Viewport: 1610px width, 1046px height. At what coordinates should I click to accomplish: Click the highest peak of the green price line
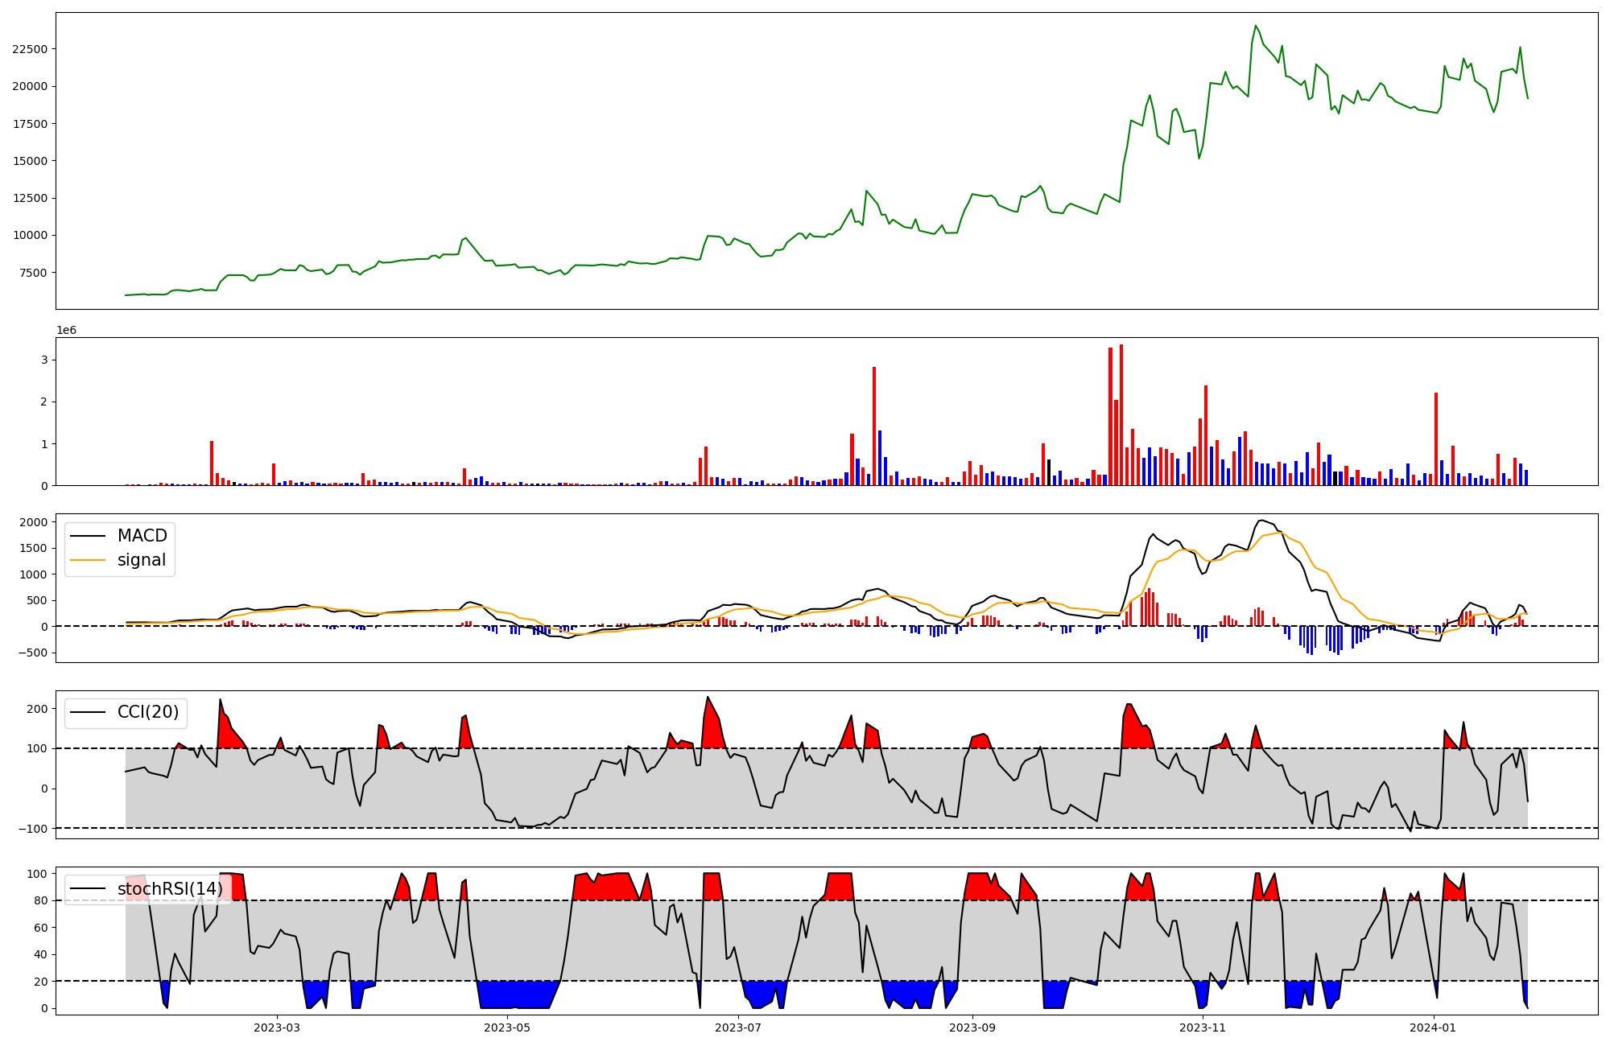[x=1256, y=26]
